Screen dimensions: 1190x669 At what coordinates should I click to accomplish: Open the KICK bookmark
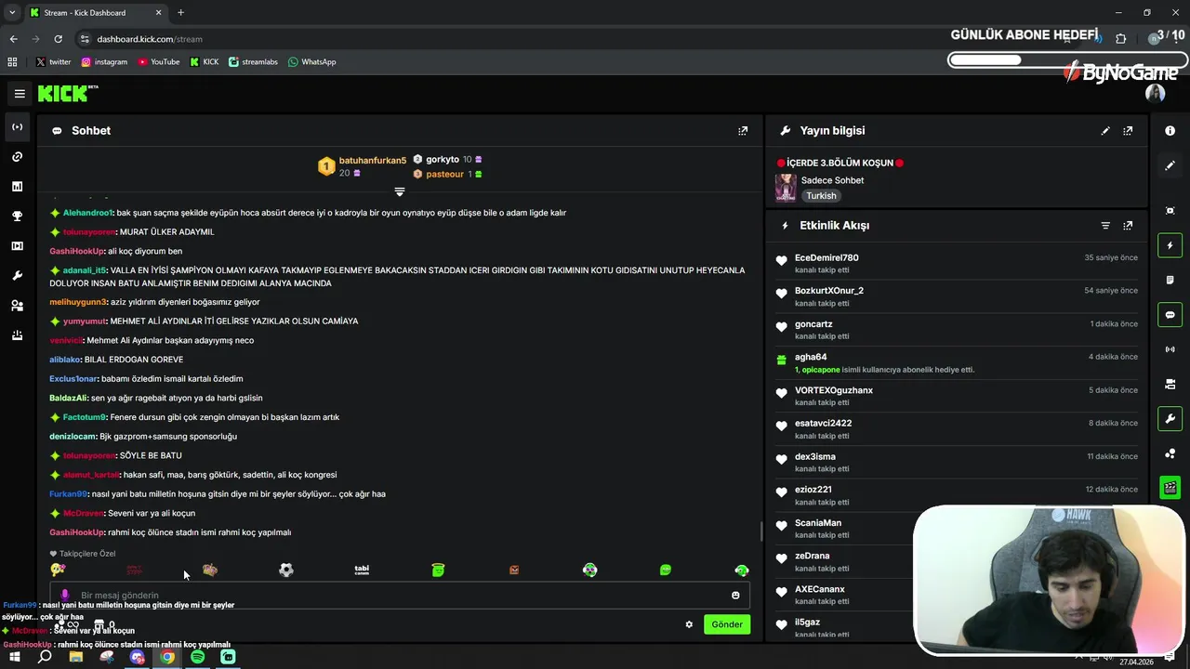[205, 62]
